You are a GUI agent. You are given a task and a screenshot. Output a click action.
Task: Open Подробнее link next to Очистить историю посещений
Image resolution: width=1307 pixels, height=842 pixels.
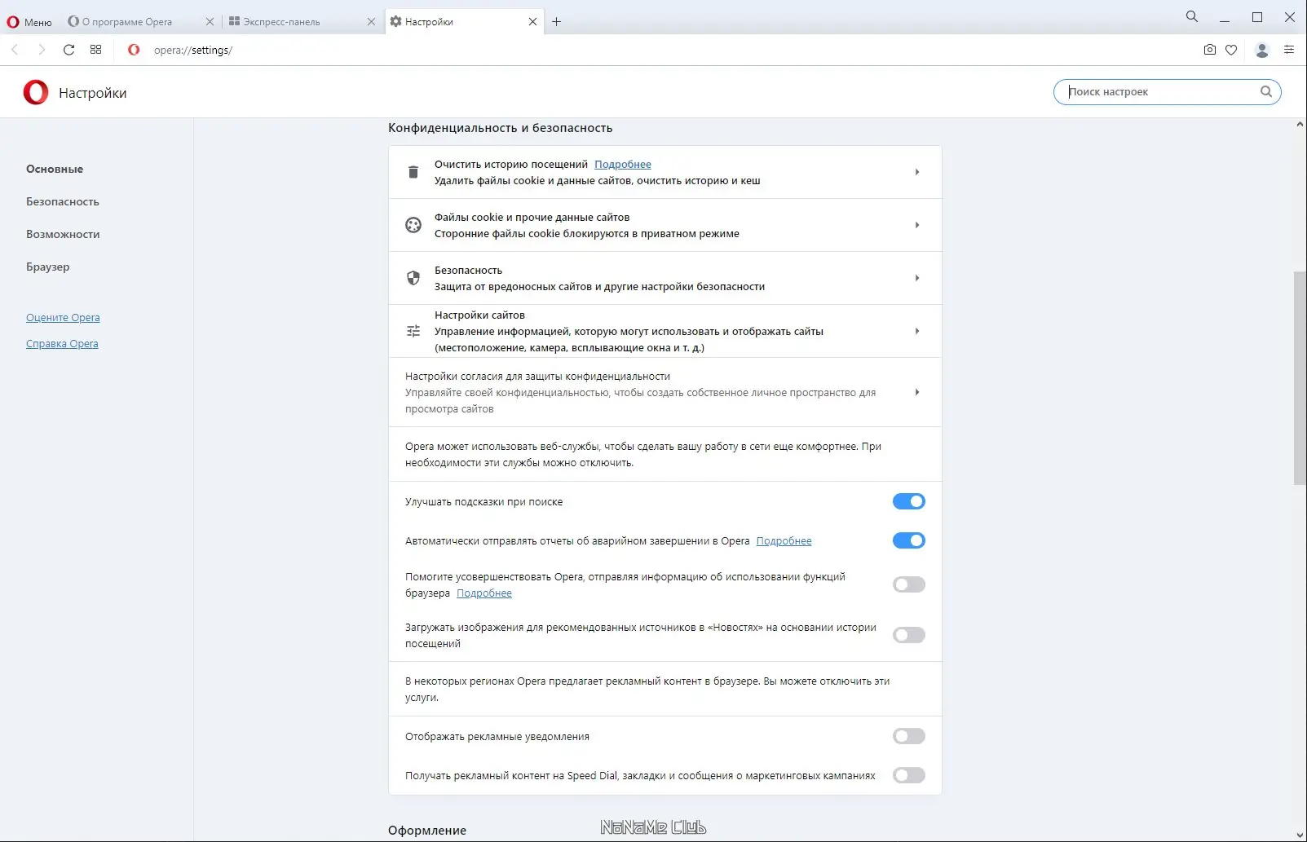tap(623, 165)
